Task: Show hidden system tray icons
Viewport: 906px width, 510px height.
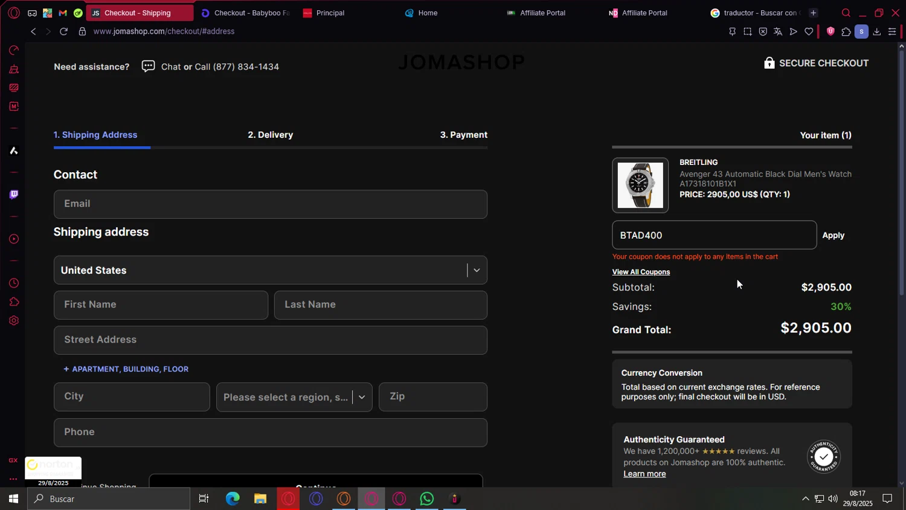Action: [x=805, y=499]
